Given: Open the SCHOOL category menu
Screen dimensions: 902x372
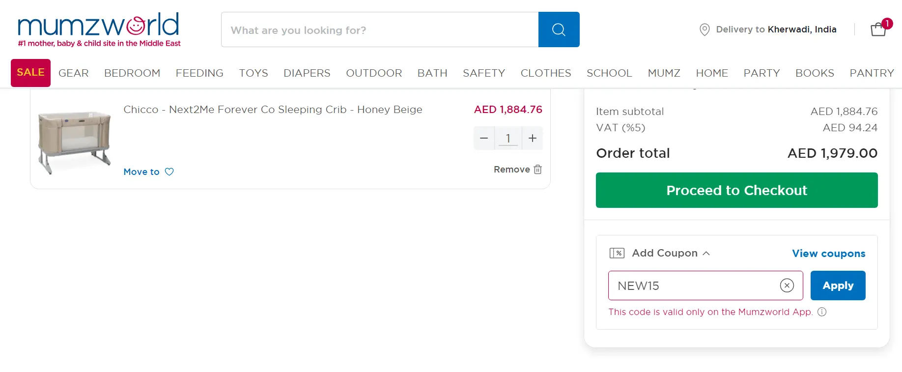Looking at the screenshot, I should (609, 73).
